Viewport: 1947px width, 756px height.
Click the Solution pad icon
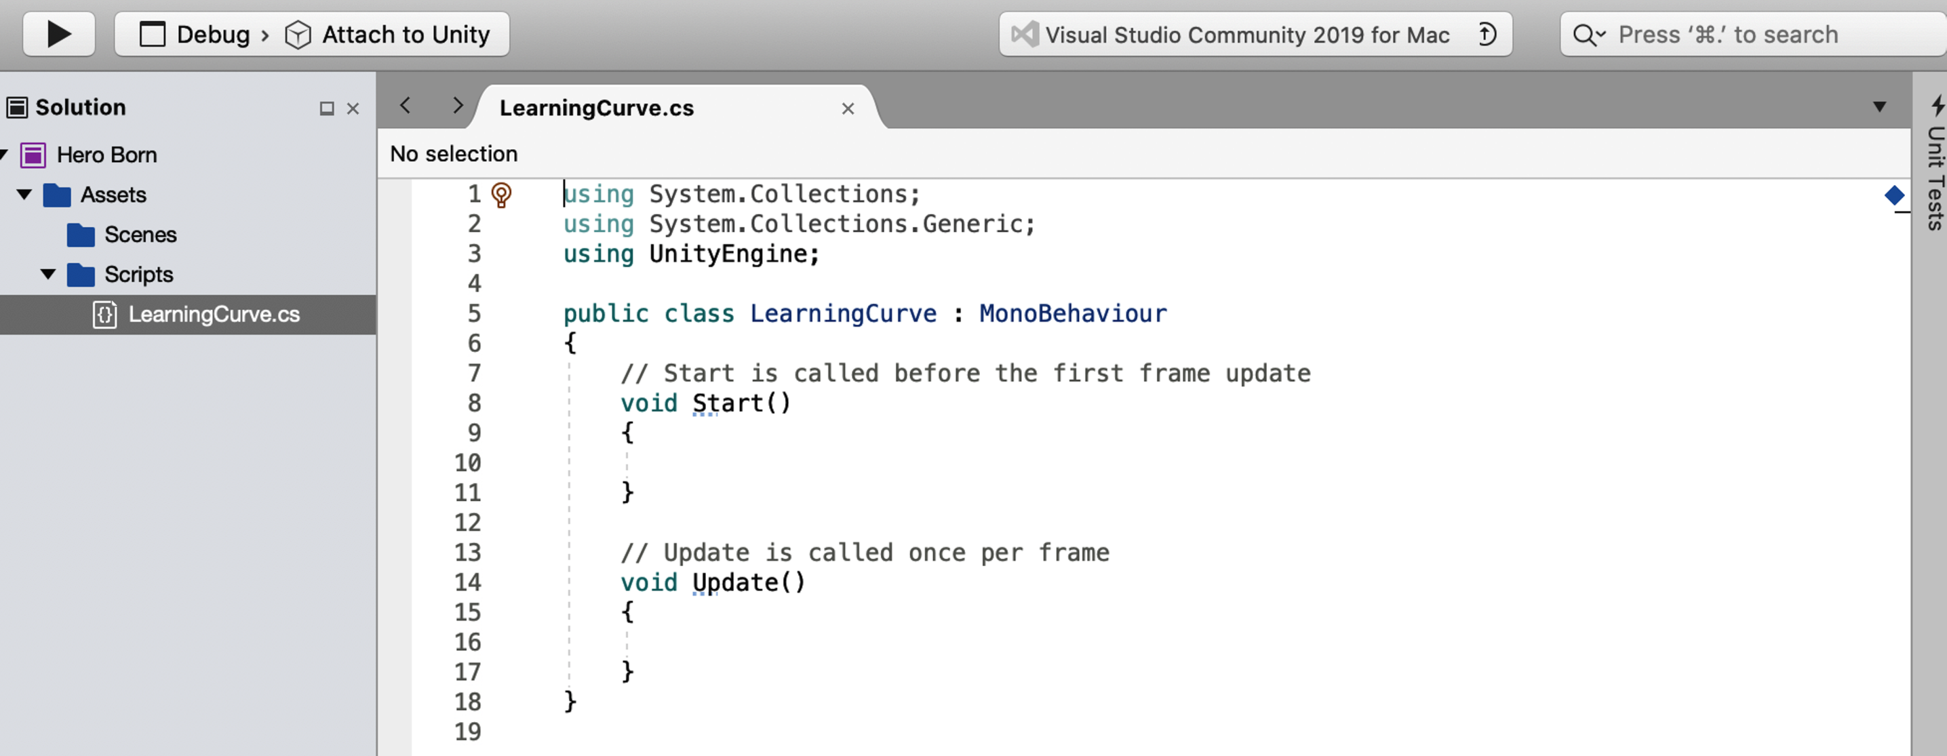18,107
